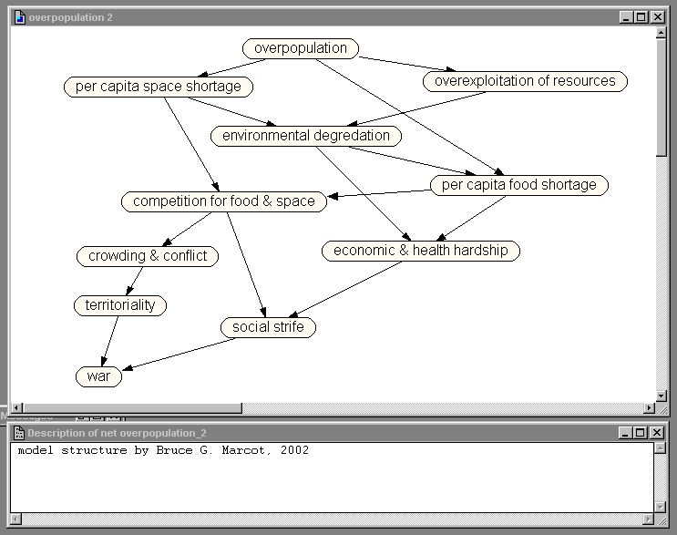This screenshot has height=535, width=677.
Task: Select the crowding & conflict node
Action: (148, 256)
